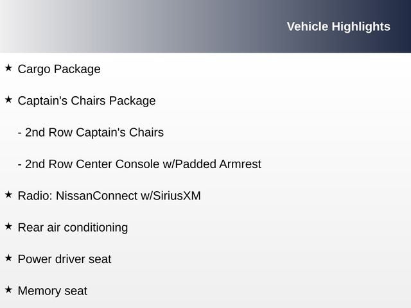Click the star icon beside Memory seat

point(8,289)
